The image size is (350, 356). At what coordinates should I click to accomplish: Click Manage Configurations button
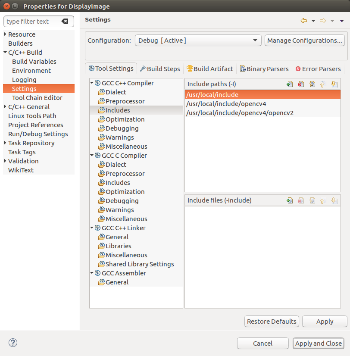coord(305,41)
